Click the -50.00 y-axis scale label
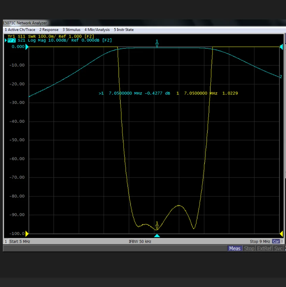Viewport: 286px width, 287px height. [17, 140]
